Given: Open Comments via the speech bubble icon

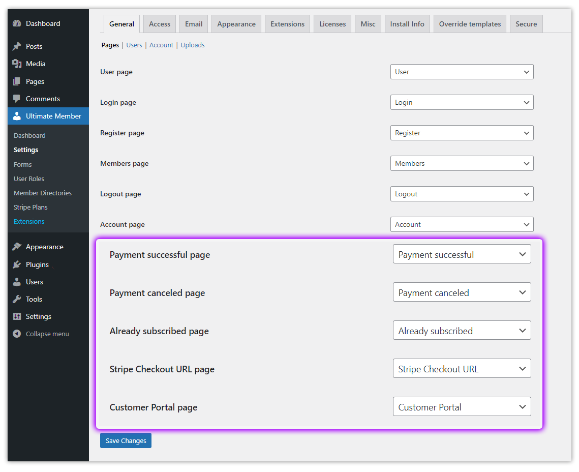Looking at the screenshot, I should pyautogui.click(x=16, y=99).
